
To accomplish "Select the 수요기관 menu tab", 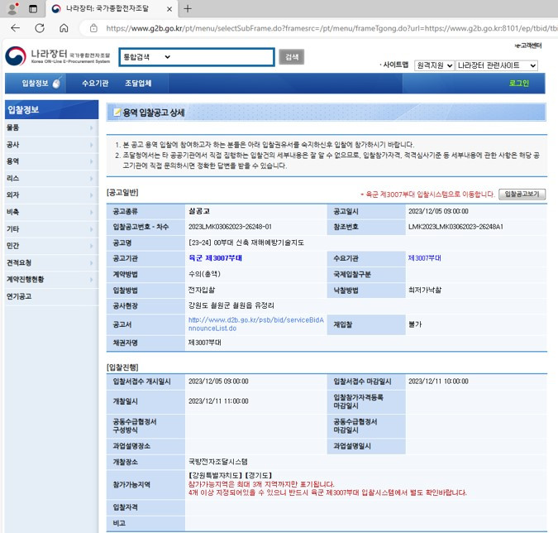I will [95, 84].
